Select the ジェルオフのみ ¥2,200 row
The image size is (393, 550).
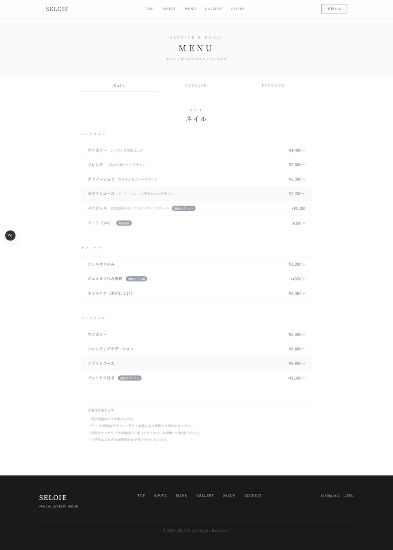point(196,264)
